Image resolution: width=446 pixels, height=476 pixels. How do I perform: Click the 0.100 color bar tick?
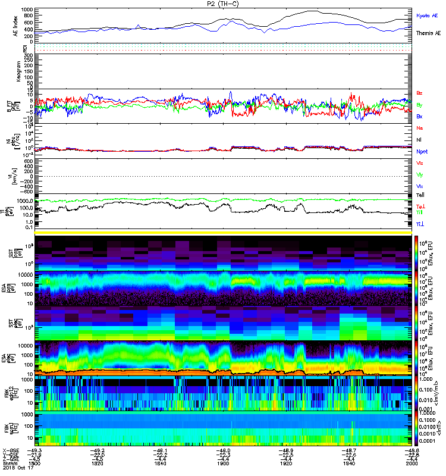pos(426,390)
